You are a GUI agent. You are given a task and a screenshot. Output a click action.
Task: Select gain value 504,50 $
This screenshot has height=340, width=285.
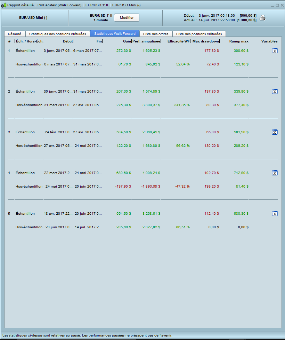pyautogui.click(x=124, y=132)
